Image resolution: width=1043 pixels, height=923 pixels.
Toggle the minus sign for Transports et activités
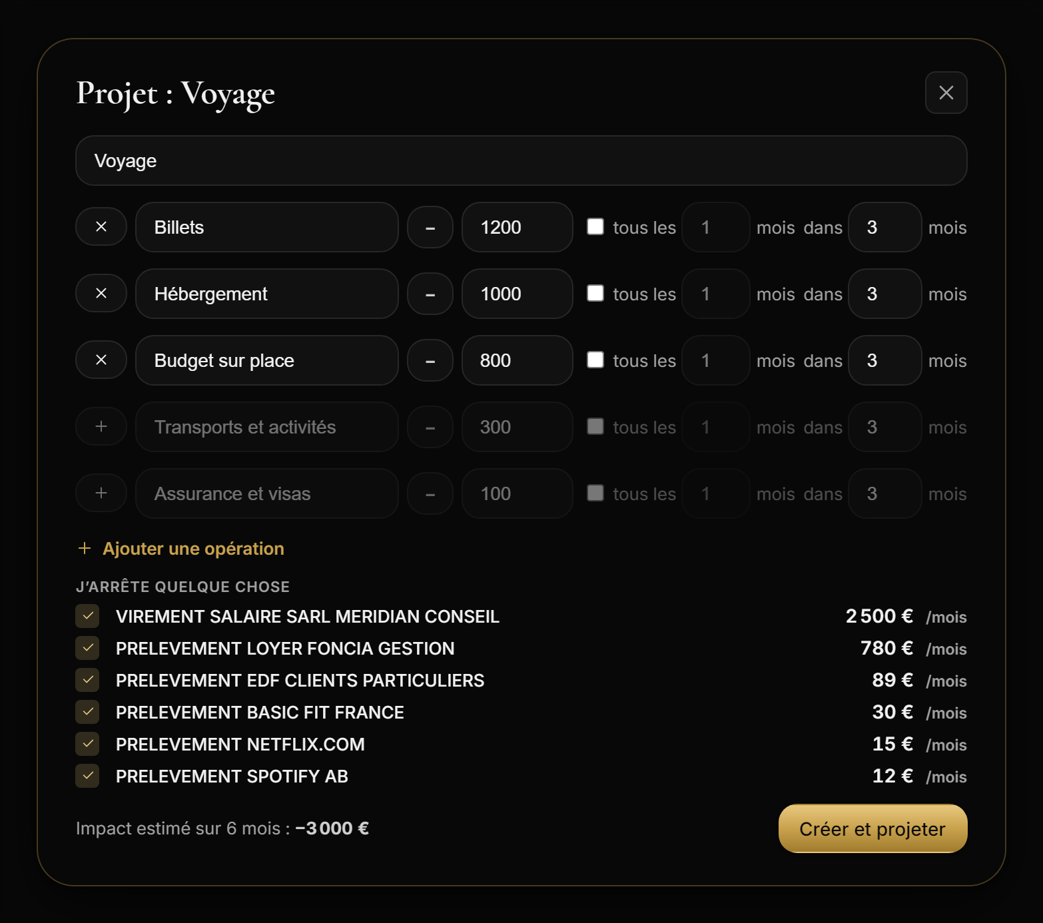[430, 427]
